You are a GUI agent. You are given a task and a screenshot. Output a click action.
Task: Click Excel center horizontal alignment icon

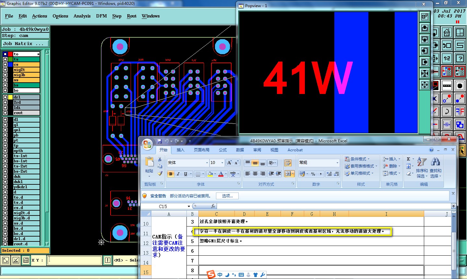coord(255,174)
